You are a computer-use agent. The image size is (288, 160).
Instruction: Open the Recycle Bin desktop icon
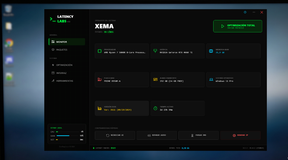(8, 11)
